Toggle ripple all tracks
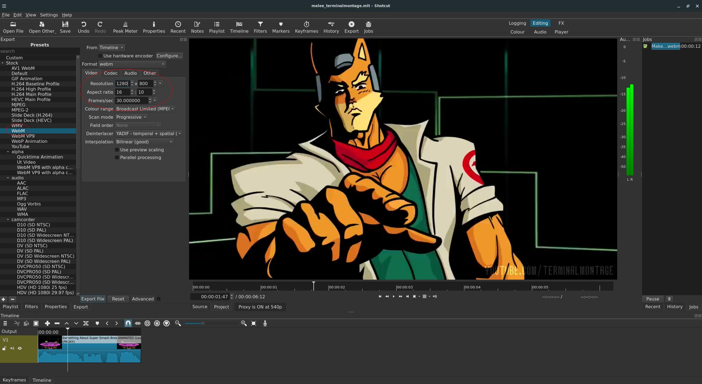This screenshot has width=702, height=384. pos(157,323)
